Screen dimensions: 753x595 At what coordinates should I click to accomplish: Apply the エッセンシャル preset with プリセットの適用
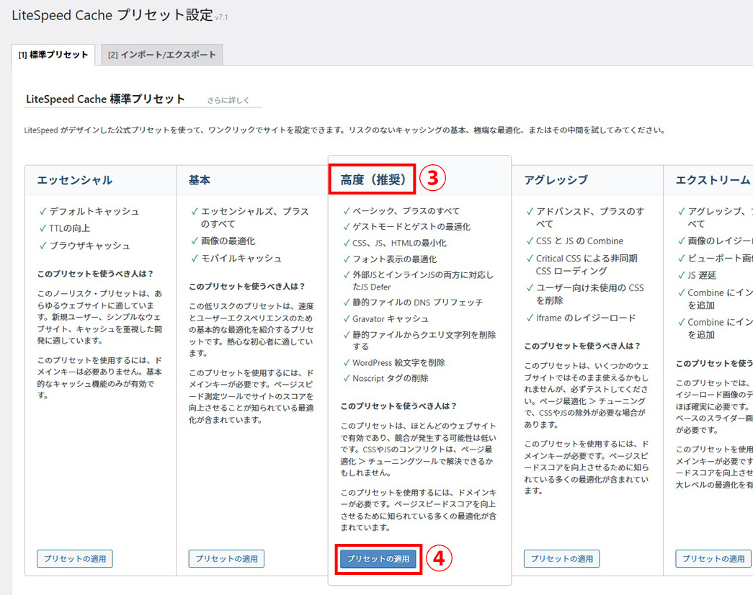[75, 558]
